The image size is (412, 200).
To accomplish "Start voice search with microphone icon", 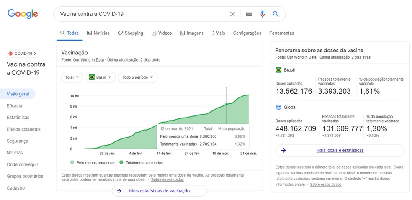I will (x=262, y=14).
